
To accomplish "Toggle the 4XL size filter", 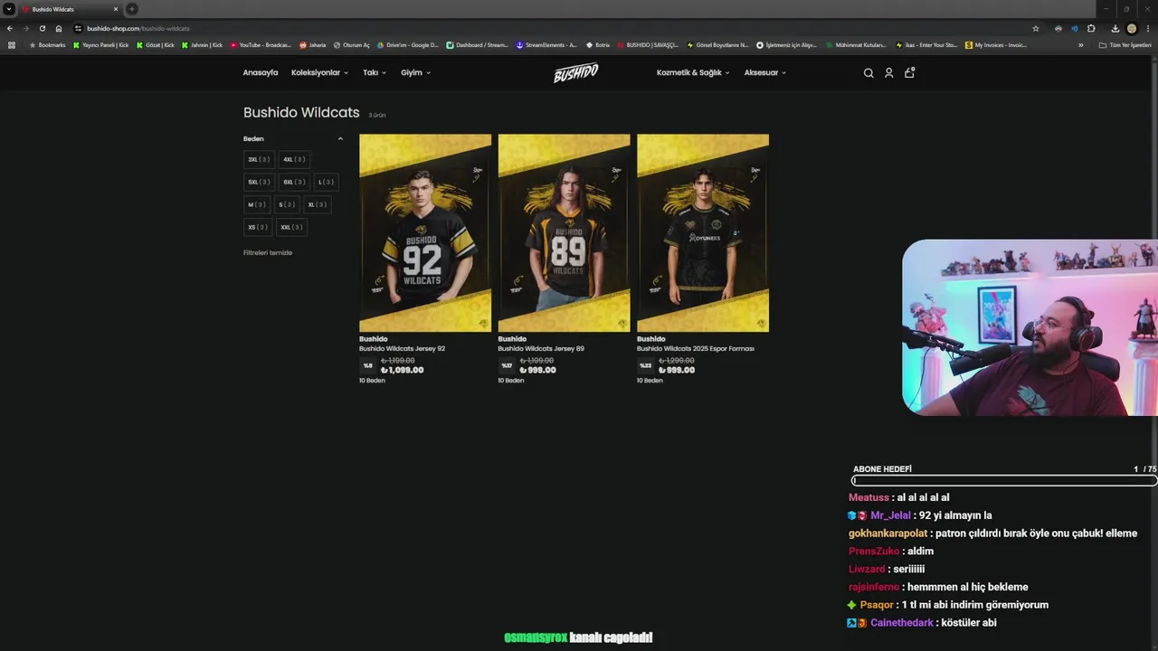I will 294,159.
